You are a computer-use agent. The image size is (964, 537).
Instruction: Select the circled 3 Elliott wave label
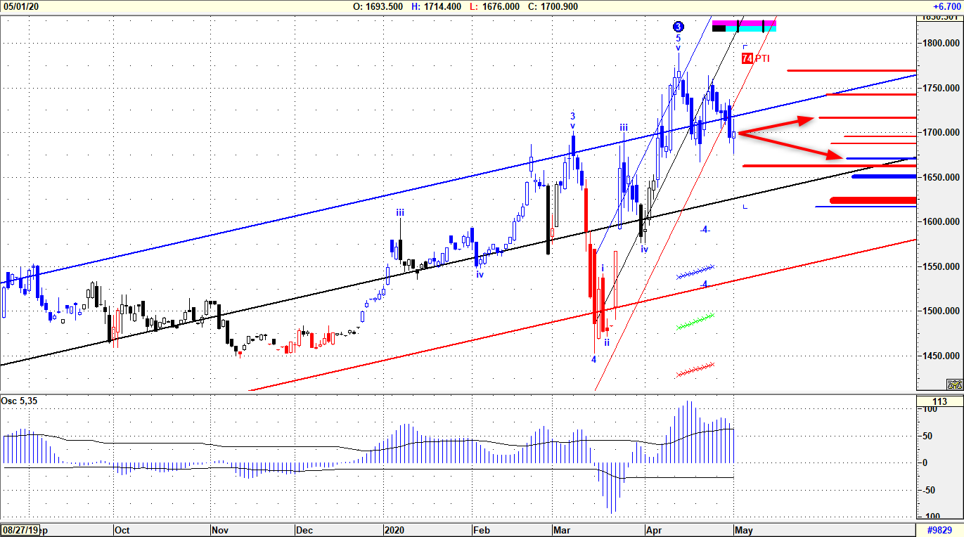click(x=678, y=27)
